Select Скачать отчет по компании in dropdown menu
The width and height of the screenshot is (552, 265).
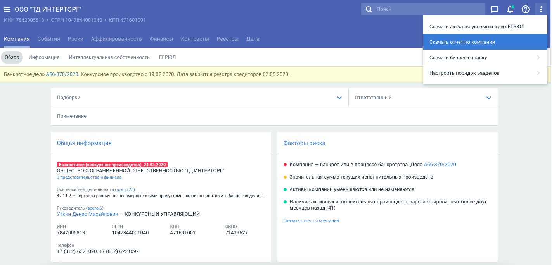coord(485,42)
